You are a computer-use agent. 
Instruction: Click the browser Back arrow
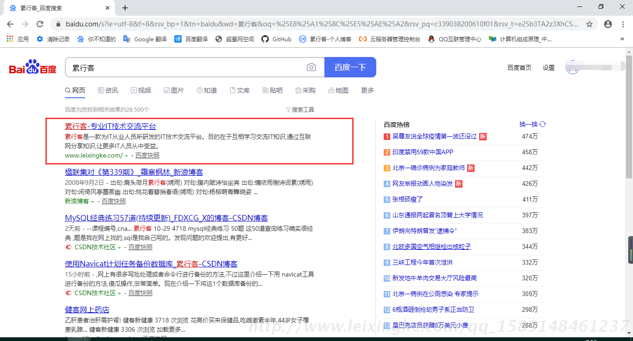point(10,24)
